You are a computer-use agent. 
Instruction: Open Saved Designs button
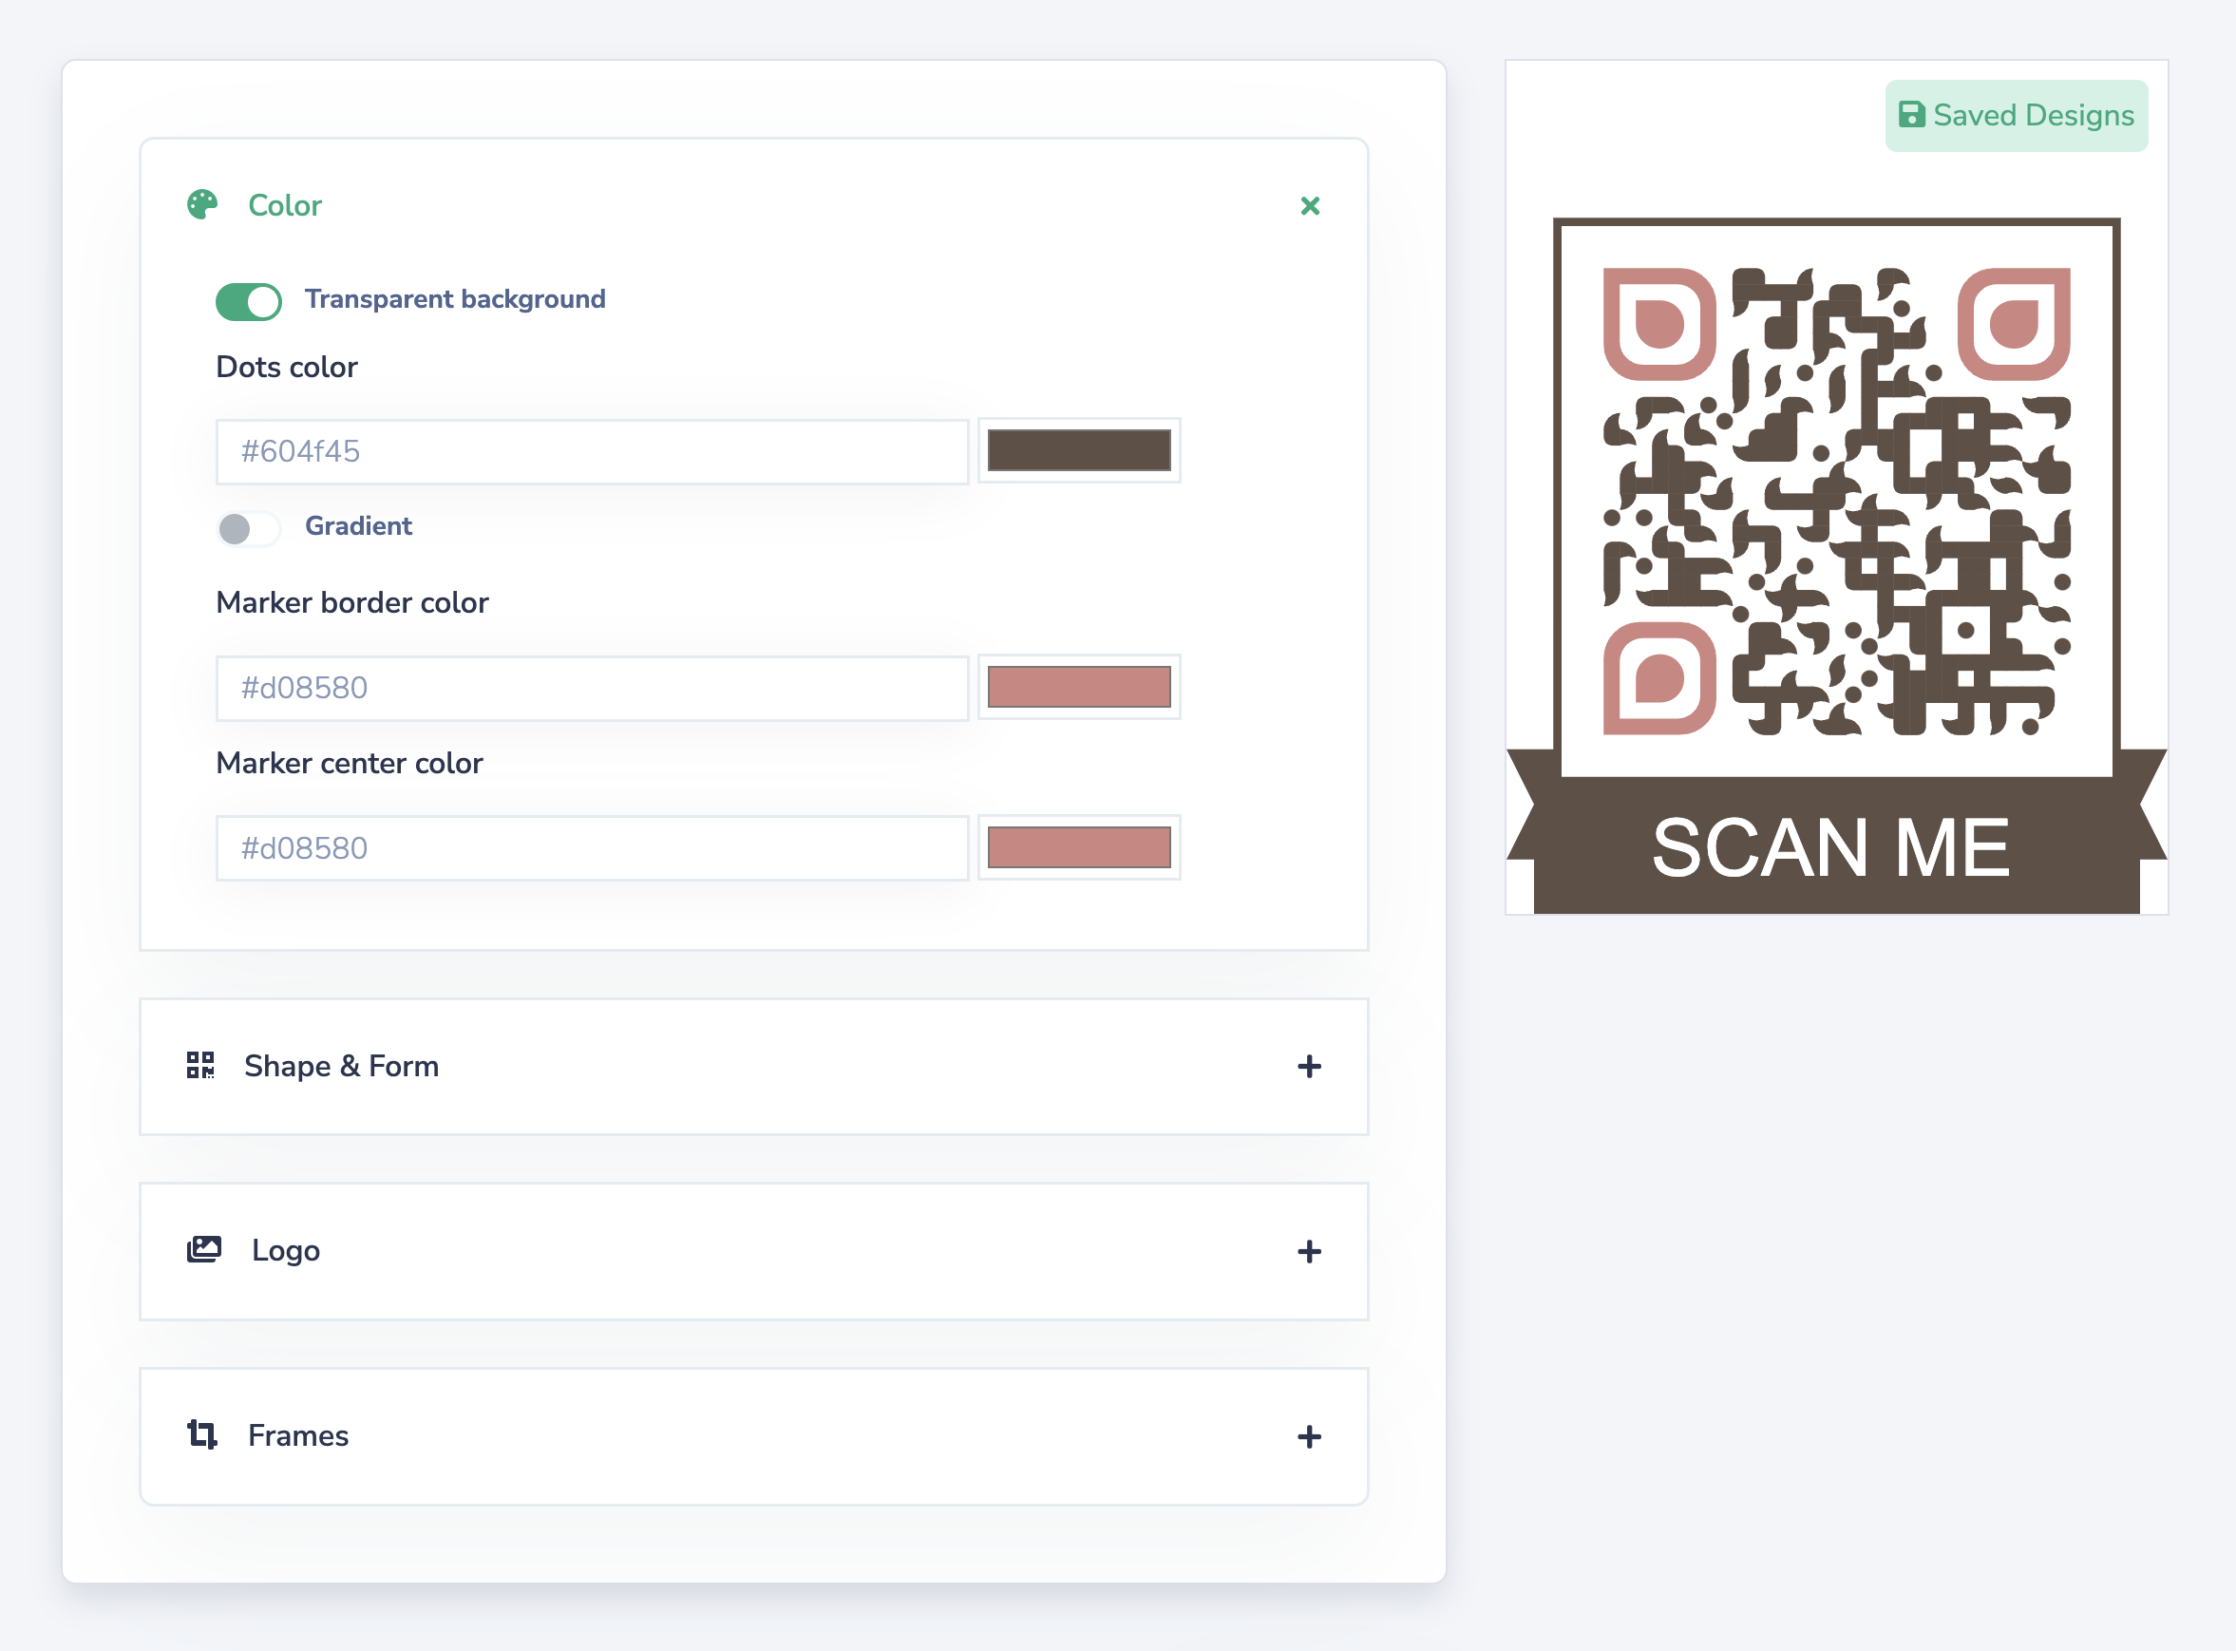2017,116
